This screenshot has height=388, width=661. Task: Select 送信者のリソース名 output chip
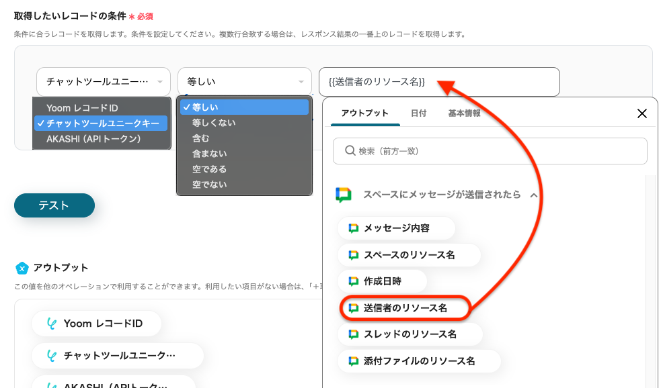pyautogui.click(x=405, y=308)
